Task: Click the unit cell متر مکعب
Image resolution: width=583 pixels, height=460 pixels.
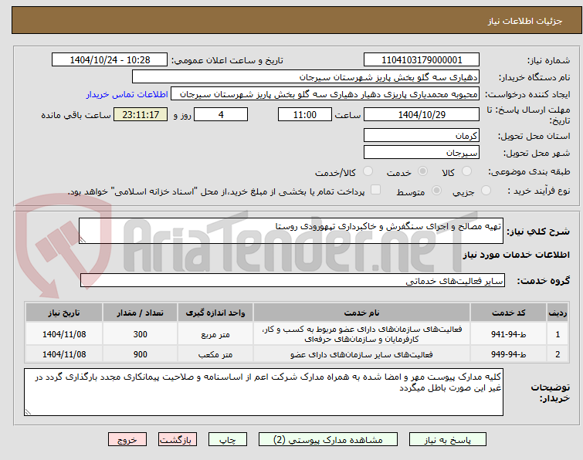Action: point(215,354)
